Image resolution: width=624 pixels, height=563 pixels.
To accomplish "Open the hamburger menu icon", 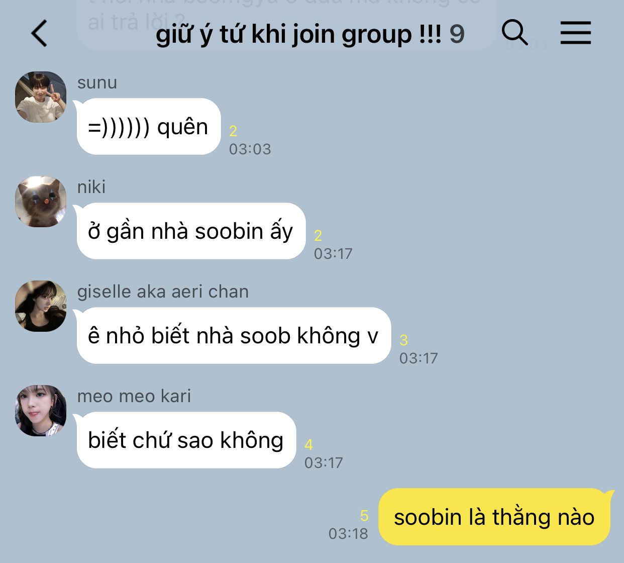I will 576,33.
